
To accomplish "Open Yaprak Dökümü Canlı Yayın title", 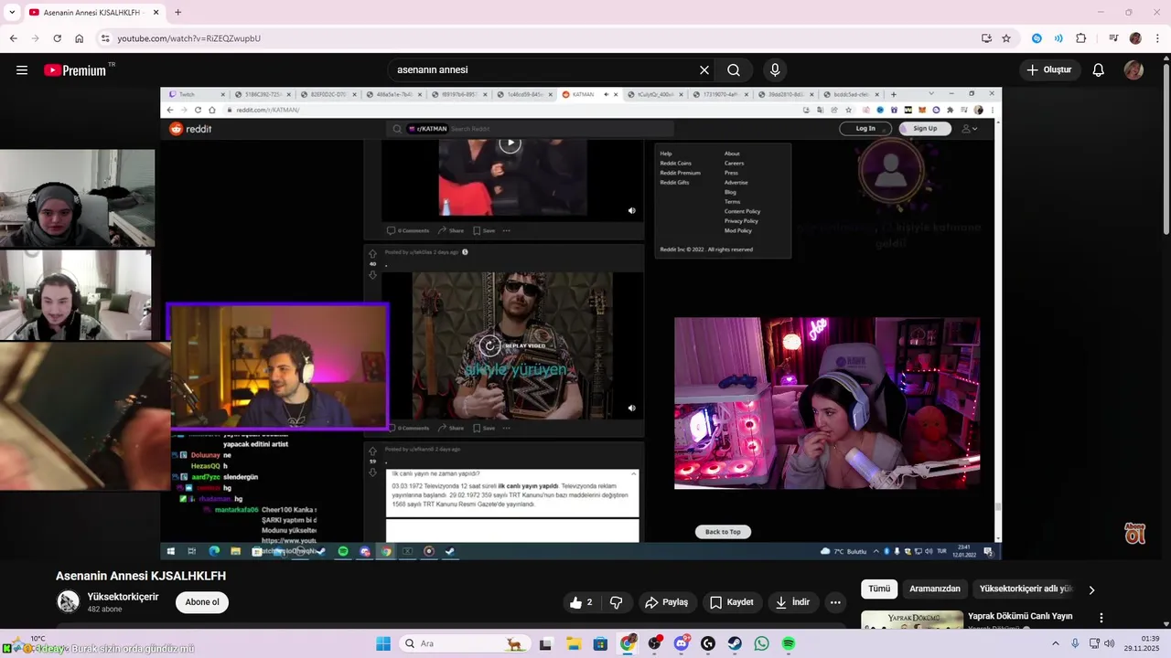I will [x=1020, y=616].
